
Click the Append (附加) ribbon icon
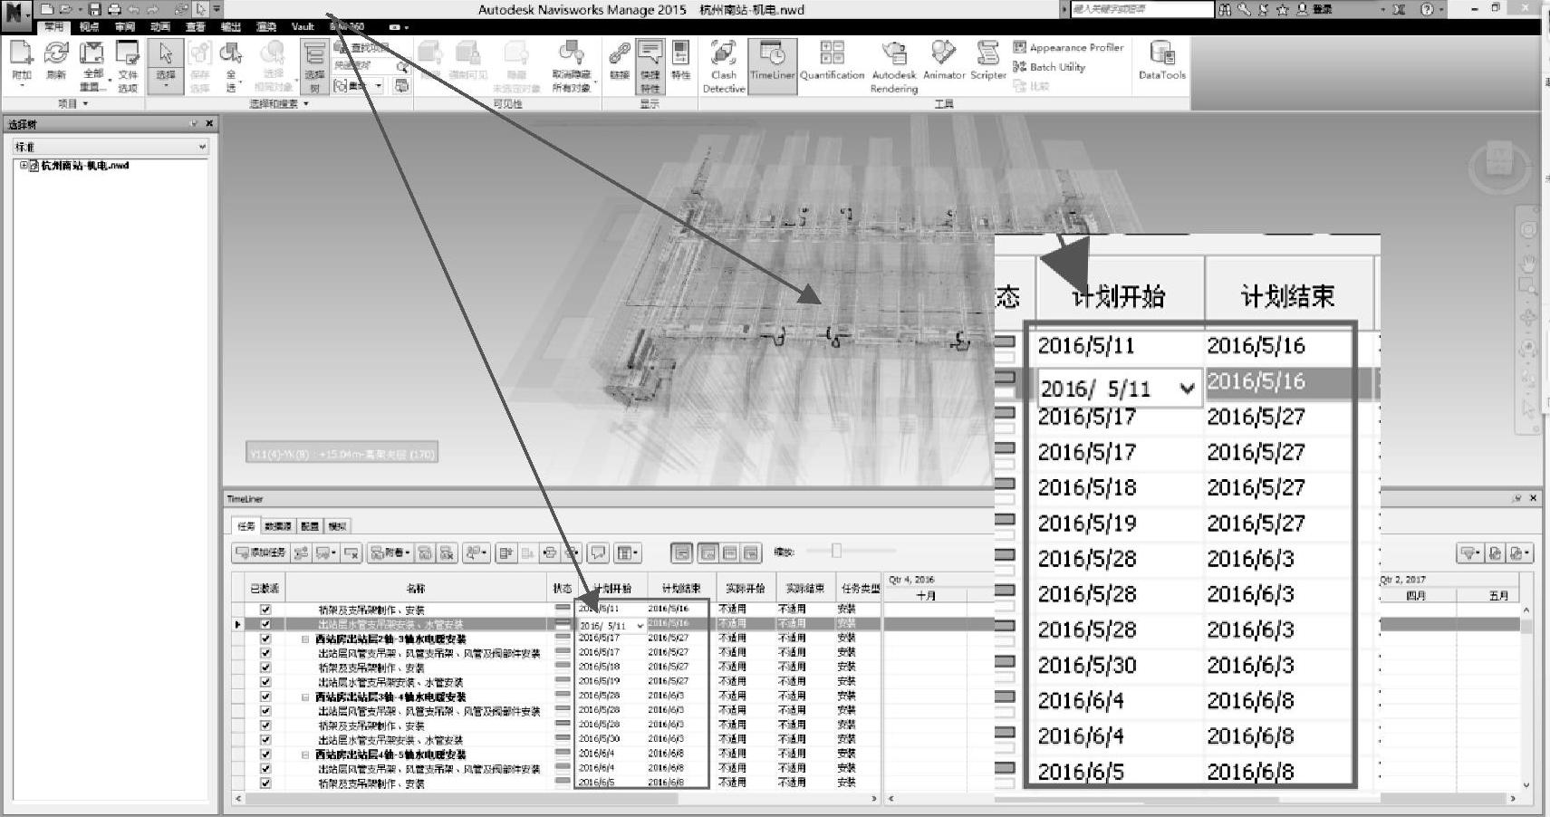pos(21,61)
